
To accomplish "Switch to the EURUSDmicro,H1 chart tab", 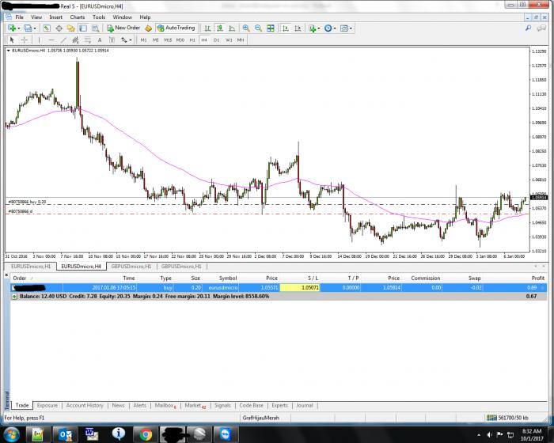I will point(31,267).
